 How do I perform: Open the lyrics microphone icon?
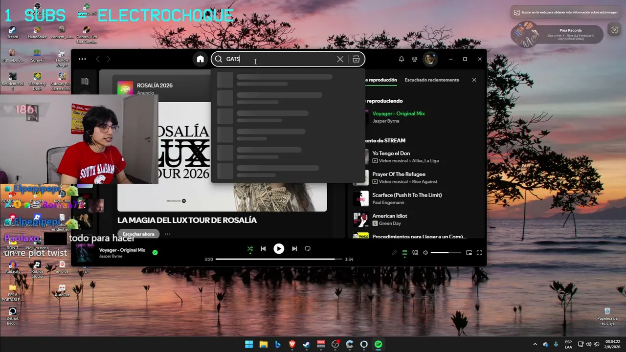[x=395, y=253]
